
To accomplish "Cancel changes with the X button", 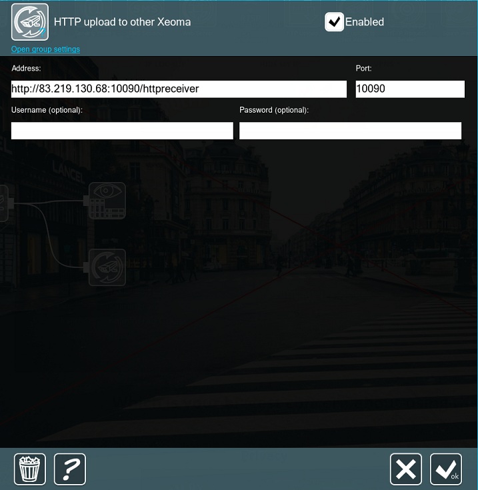I will coord(406,469).
